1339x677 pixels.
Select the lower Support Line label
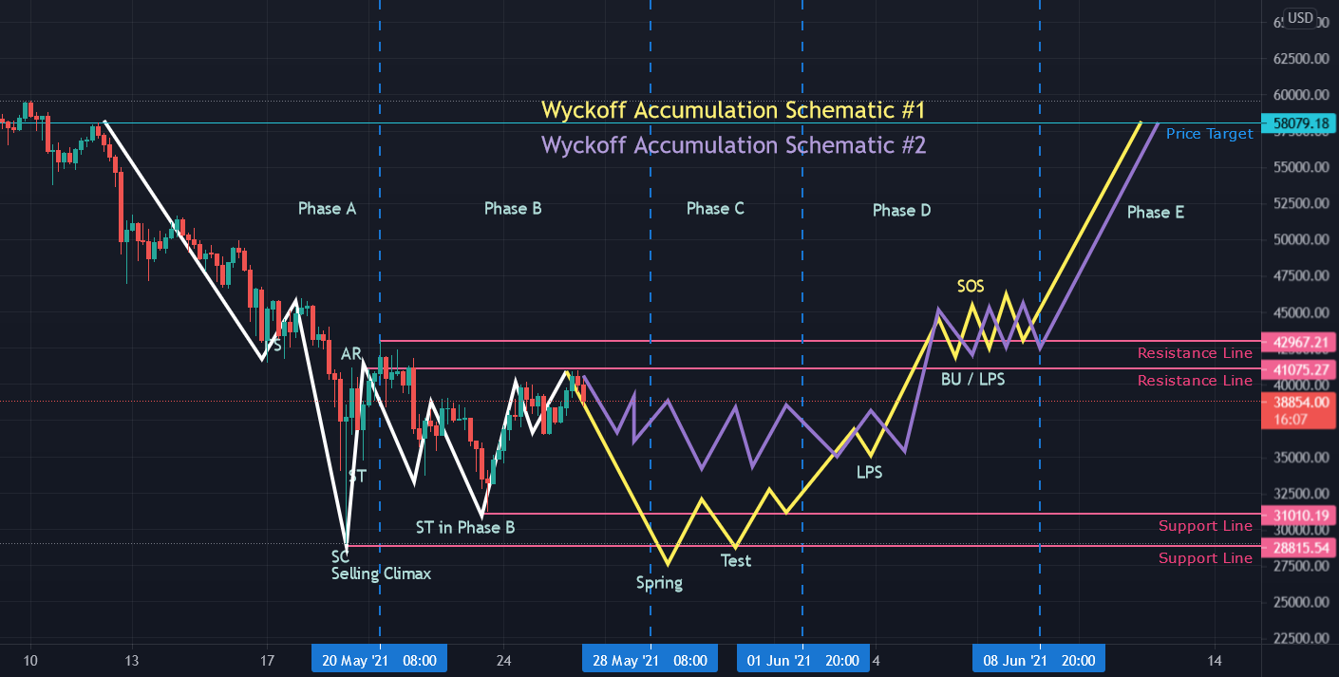1206,558
